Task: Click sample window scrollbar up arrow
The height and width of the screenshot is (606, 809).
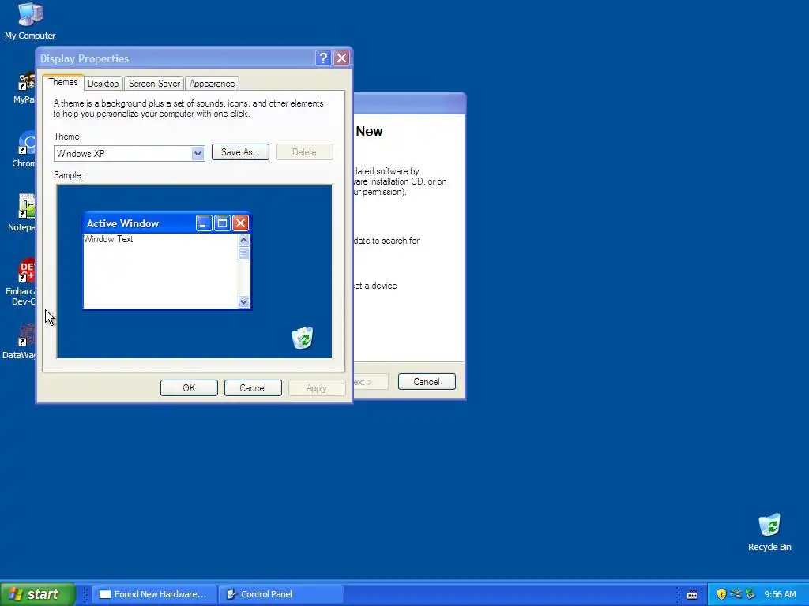Action: tap(243, 240)
